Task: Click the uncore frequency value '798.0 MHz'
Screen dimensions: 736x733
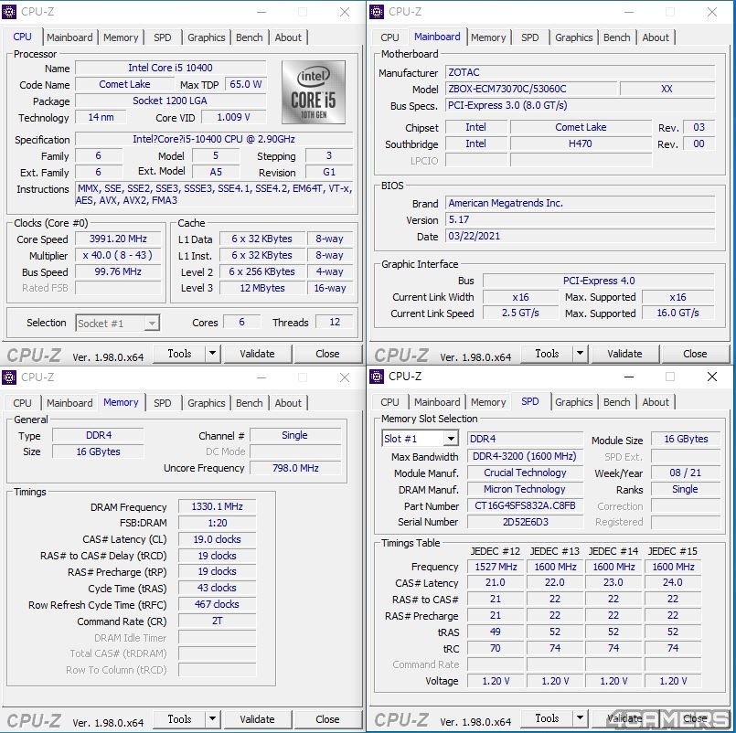Action: point(295,468)
